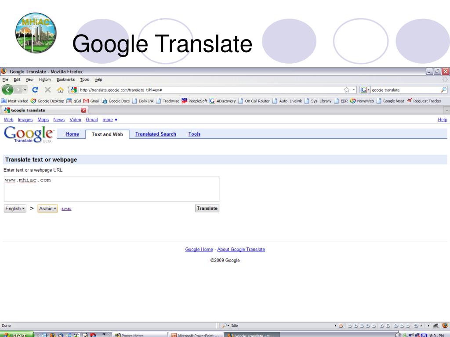The width and height of the screenshot is (450, 337).
Task: Open the back/forward history dropdown arrow
Action: pyautogui.click(x=25, y=90)
